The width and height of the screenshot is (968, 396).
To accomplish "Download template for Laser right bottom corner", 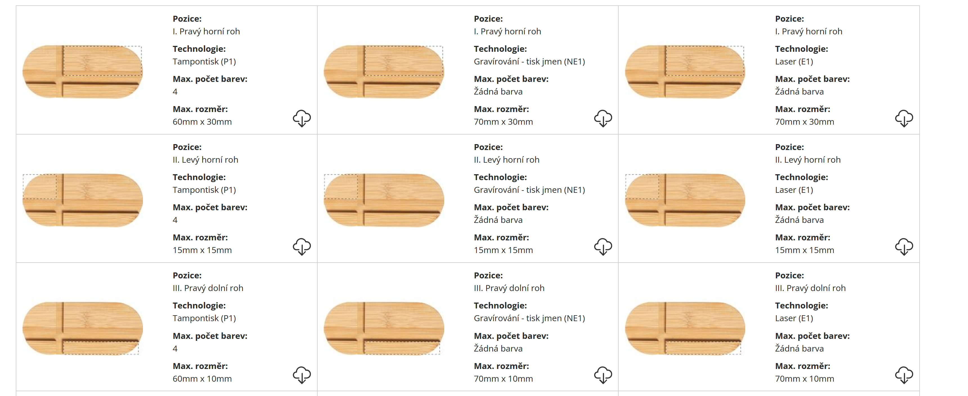I will (x=904, y=375).
